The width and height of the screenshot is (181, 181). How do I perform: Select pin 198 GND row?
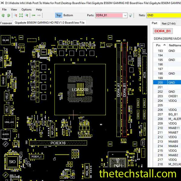167,74
